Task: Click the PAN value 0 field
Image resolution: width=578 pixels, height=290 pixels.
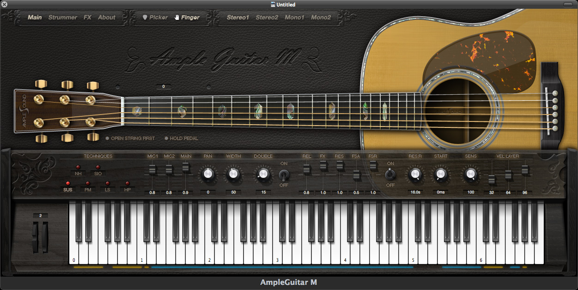Action: 208,192
